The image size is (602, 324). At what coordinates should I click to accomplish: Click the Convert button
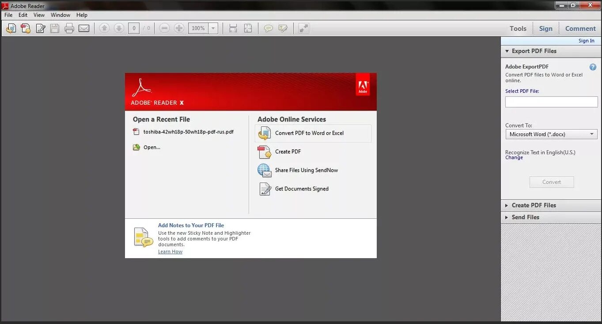coord(552,182)
